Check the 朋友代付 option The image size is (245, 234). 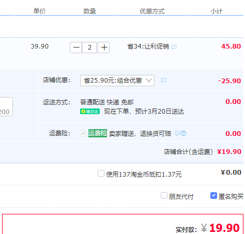pyautogui.click(x=164, y=196)
